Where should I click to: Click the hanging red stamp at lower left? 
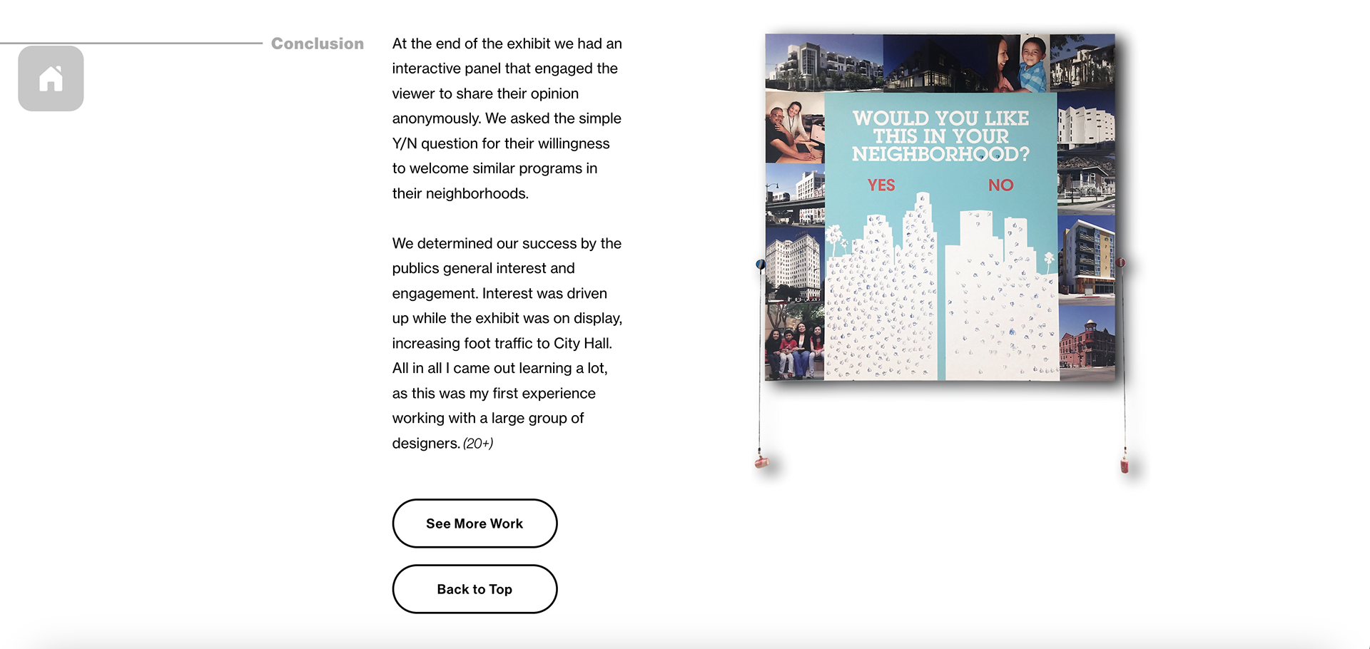[761, 459]
